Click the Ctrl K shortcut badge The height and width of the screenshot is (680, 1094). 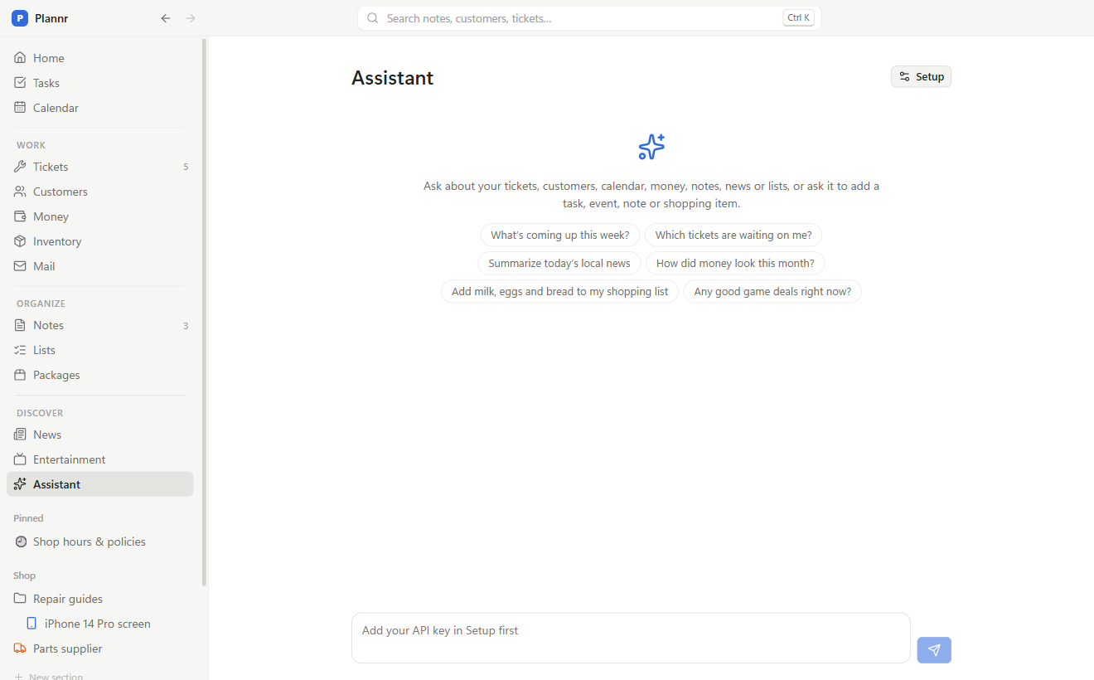(798, 18)
